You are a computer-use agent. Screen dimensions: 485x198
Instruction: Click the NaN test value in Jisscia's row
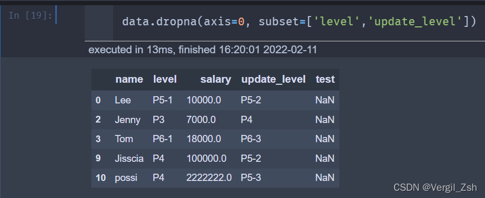pyautogui.click(x=325, y=158)
